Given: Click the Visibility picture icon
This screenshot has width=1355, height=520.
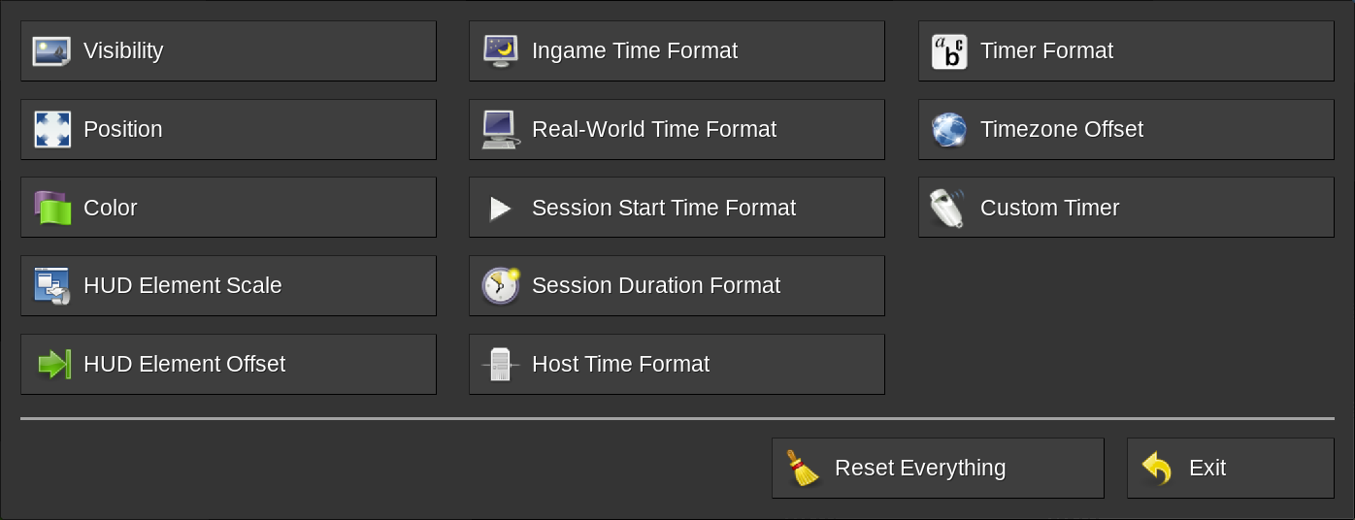Looking at the screenshot, I should tap(51, 51).
